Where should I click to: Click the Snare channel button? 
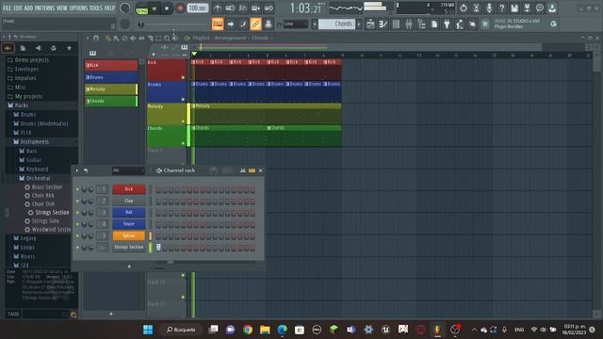(x=129, y=224)
